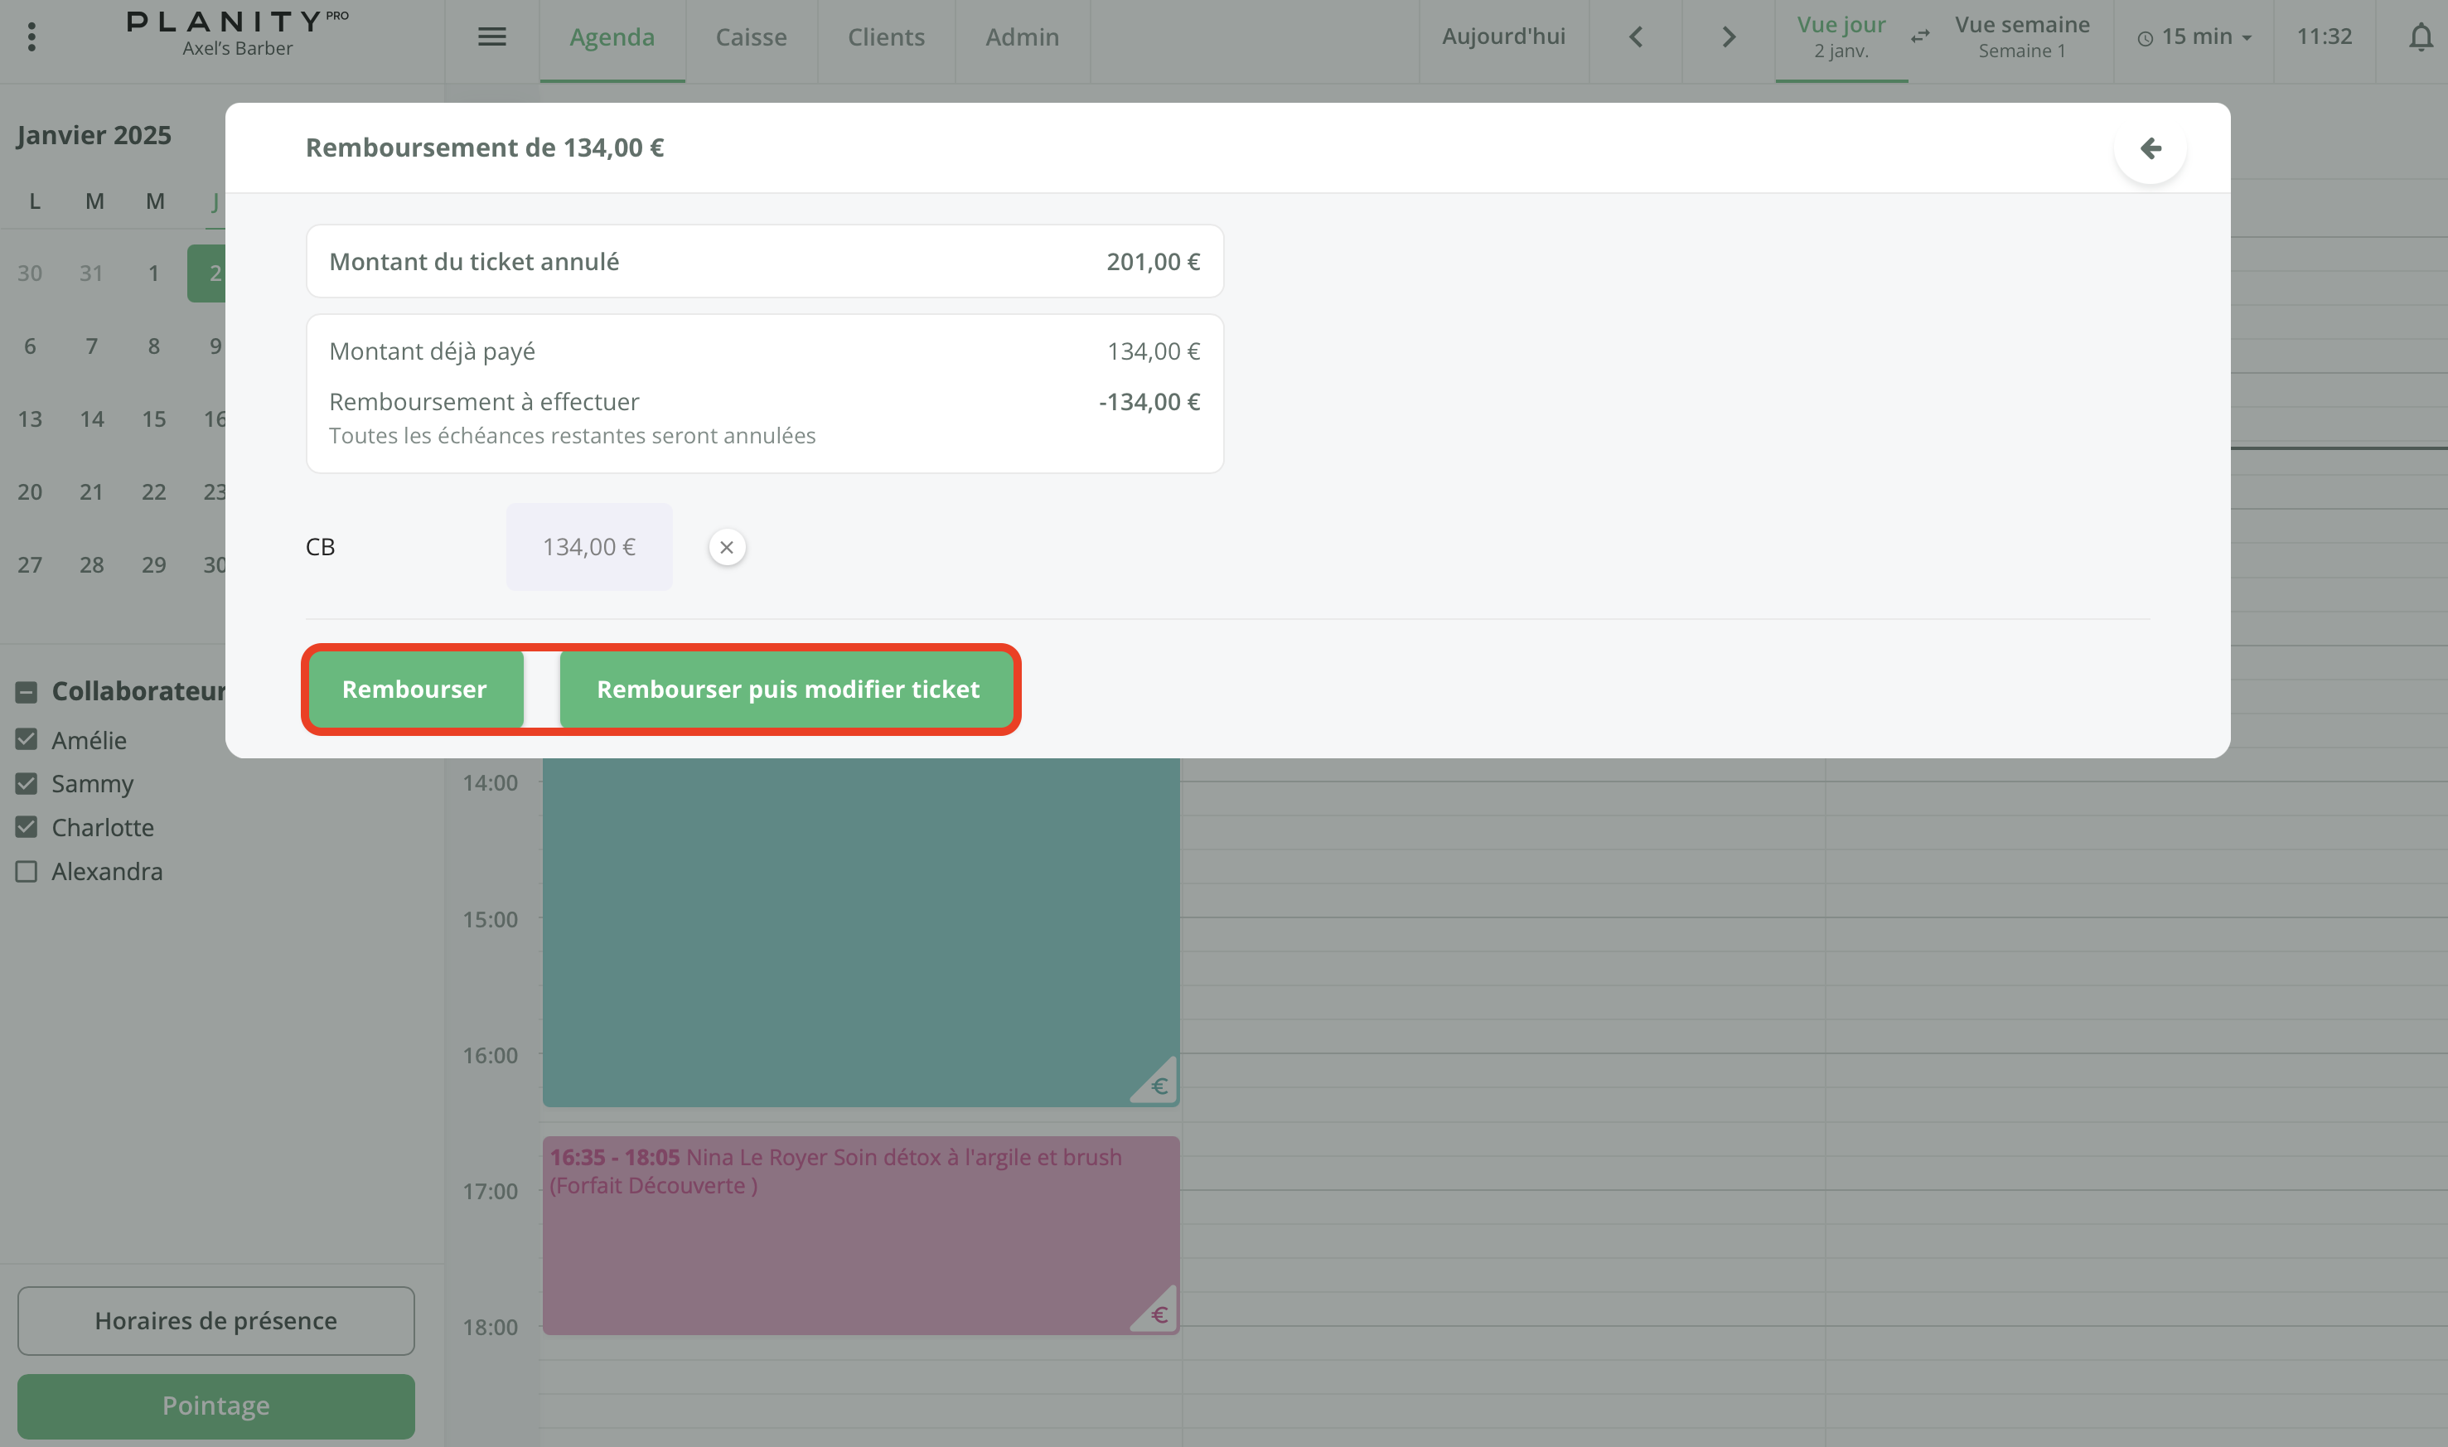
Task: Toggle all Collaborateurs checkbox
Action: click(27, 691)
